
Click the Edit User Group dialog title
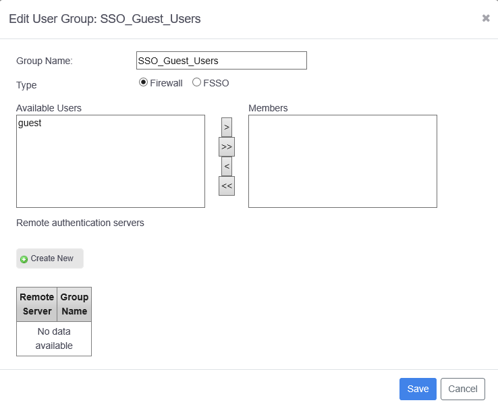pyautogui.click(x=105, y=19)
